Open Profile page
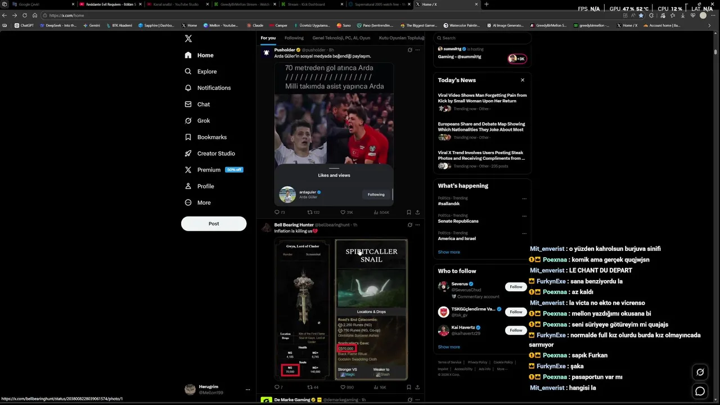Image resolution: width=720 pixels, height=405 pixels. (200, 186)
